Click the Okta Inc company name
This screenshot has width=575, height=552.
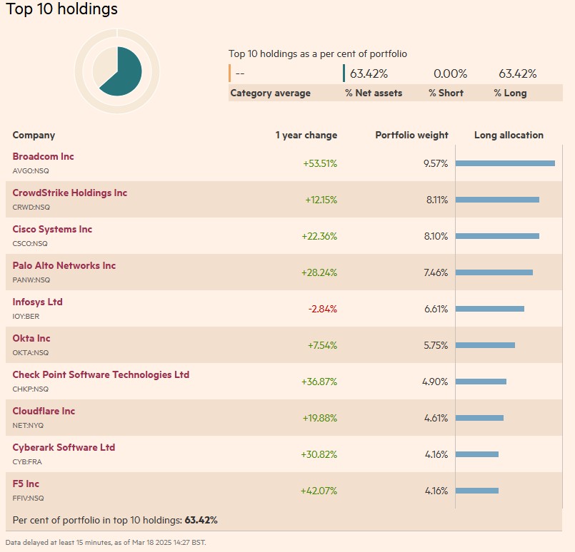click(31, 338)
